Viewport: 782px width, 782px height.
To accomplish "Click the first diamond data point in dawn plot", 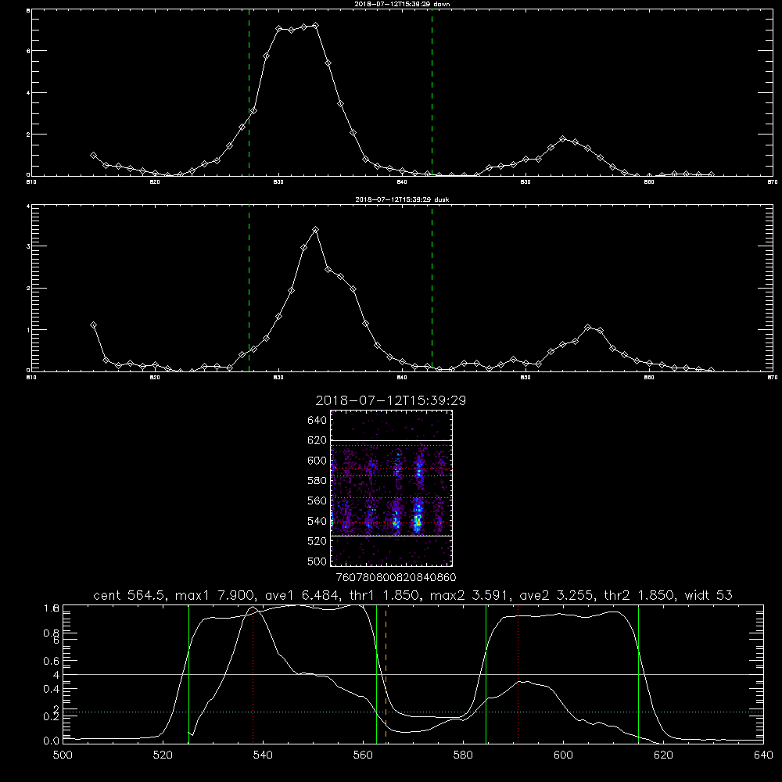I will [93, 156].
